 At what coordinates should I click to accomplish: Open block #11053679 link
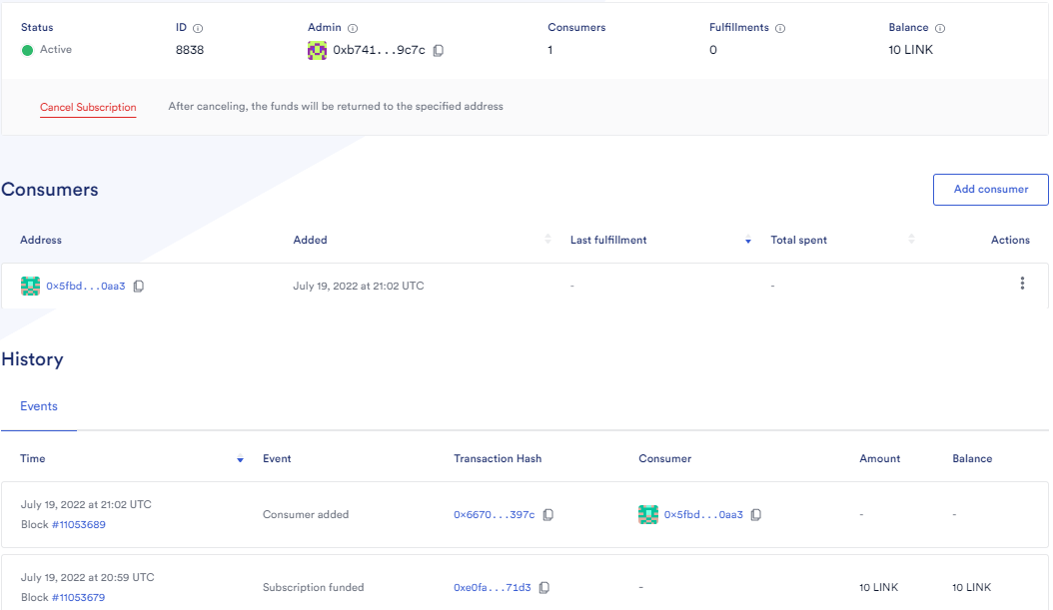(x=78, y=598)
